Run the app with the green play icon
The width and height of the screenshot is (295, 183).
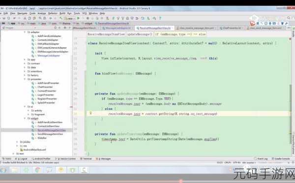79,18
